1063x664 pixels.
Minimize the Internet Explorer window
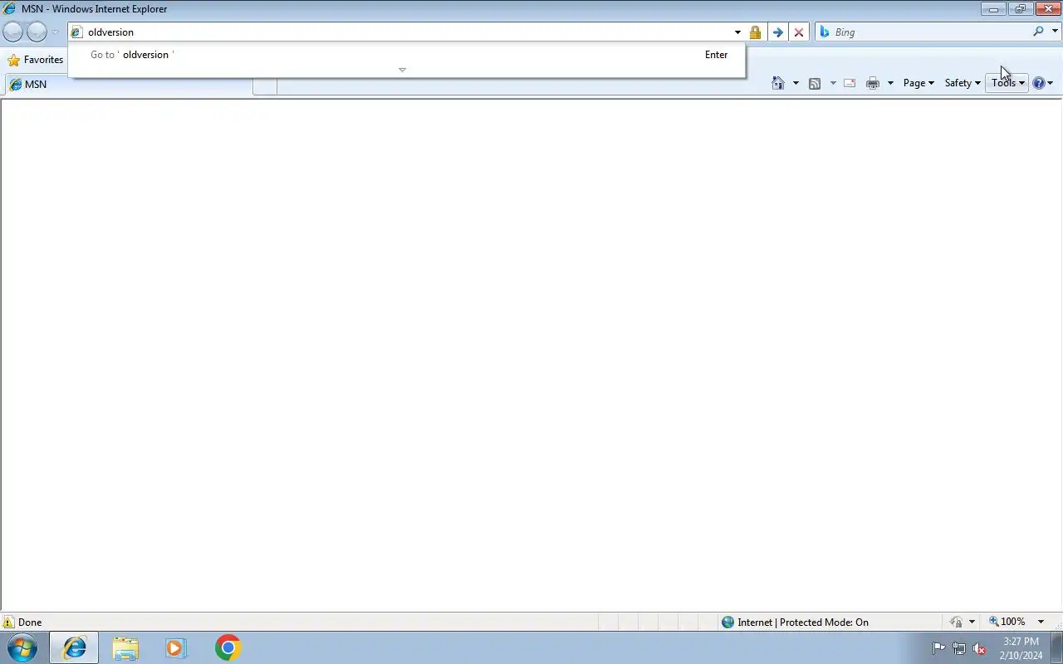pos(993,9)
